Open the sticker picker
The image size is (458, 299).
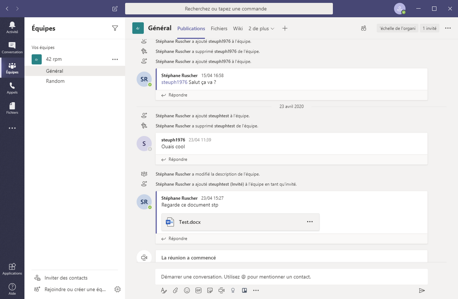[x=210, y=290]
